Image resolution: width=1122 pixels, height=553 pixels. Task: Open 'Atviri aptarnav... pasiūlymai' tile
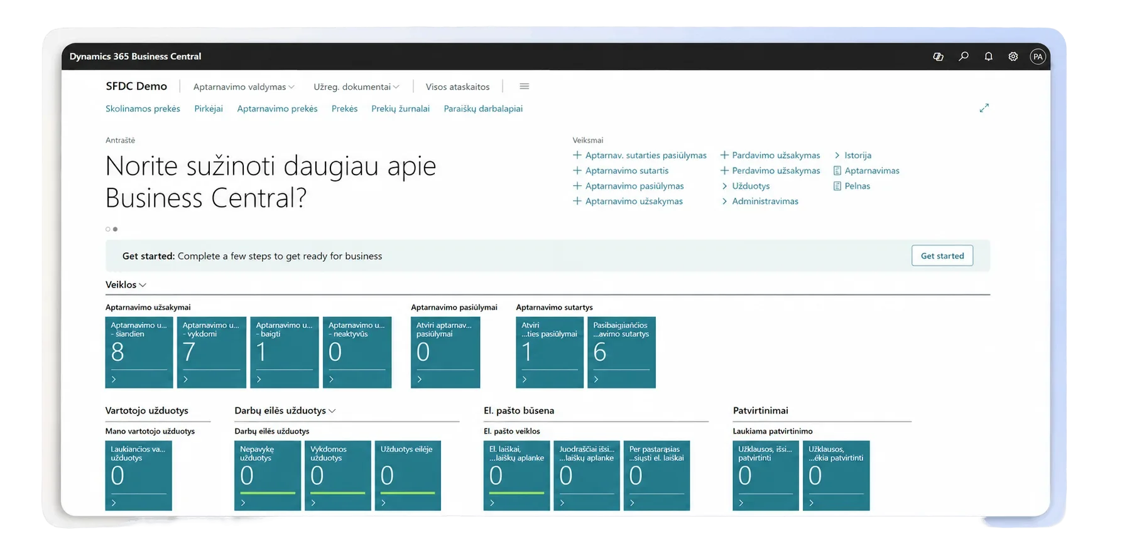point(445,352)
